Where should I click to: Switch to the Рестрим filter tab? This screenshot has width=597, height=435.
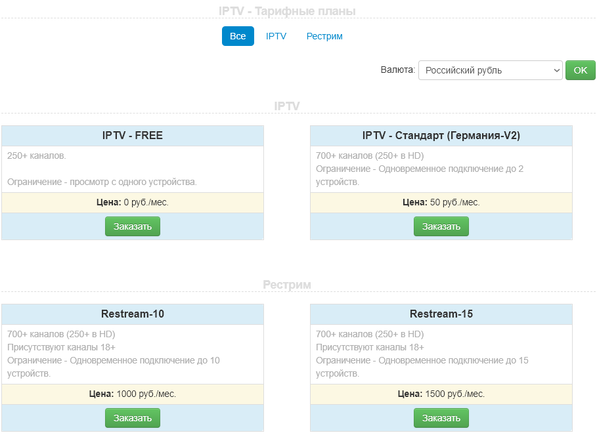click(324, 36)
